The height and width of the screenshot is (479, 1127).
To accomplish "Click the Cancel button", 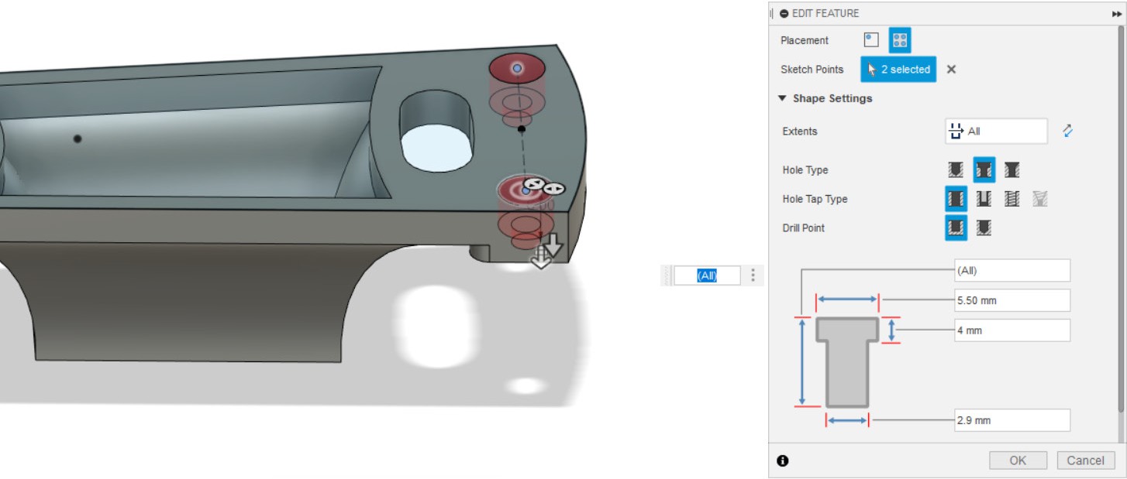I will pyautogui.click(x=1085, y=460).
